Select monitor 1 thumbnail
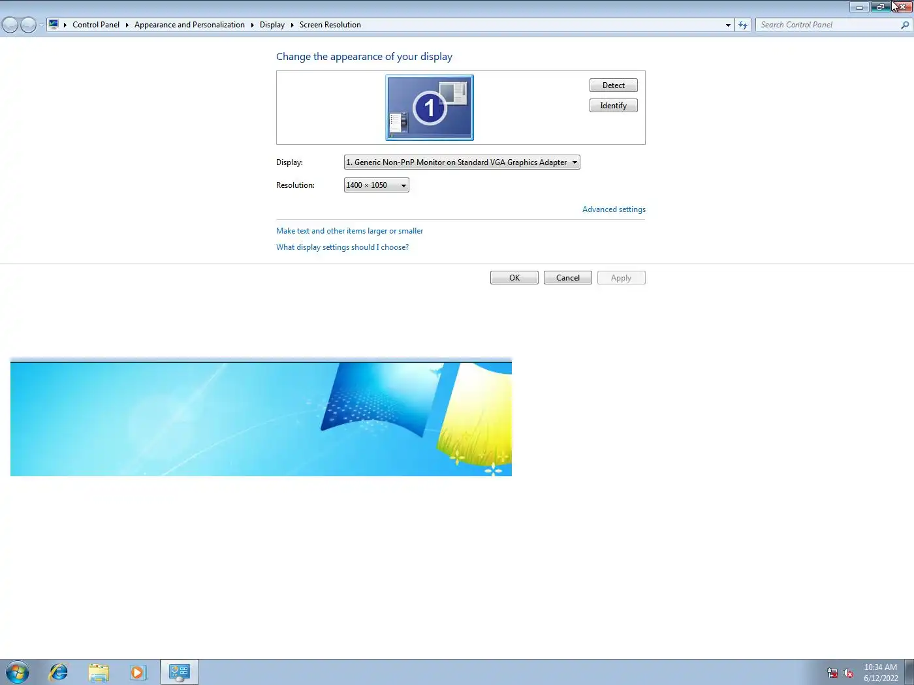914x685 pixels. 430,108
